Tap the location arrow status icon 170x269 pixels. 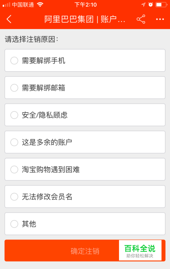tap(143, 5)
